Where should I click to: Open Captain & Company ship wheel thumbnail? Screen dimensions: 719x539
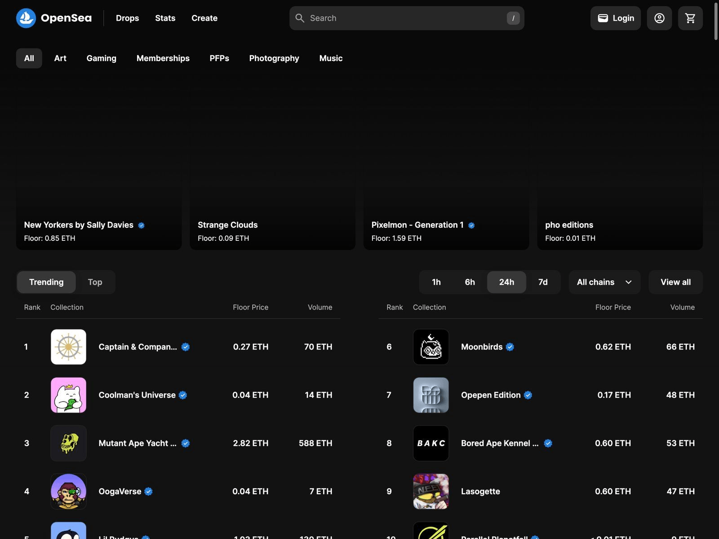(x=68, y=347)
